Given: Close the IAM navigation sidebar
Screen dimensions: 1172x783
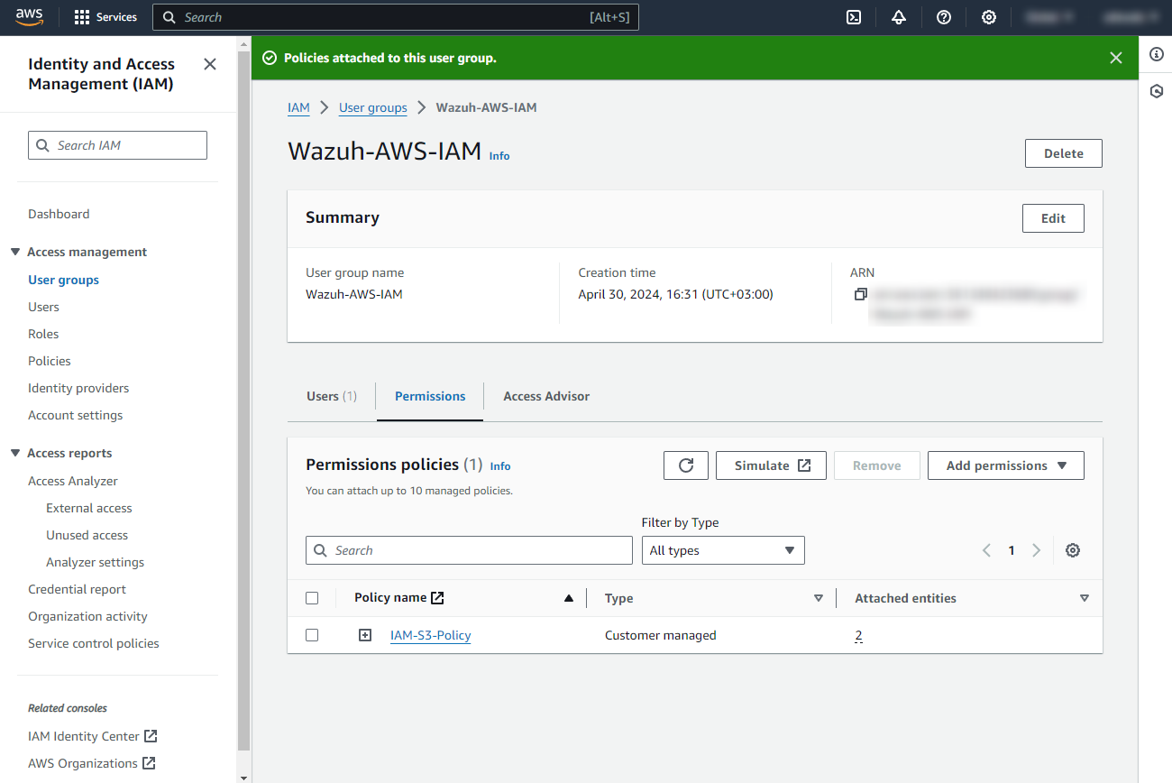Looking at the screenshot, I should tap(210, 64).
